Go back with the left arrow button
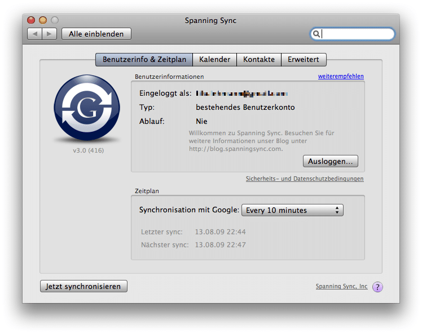422x334 pixels. point(35,34)
